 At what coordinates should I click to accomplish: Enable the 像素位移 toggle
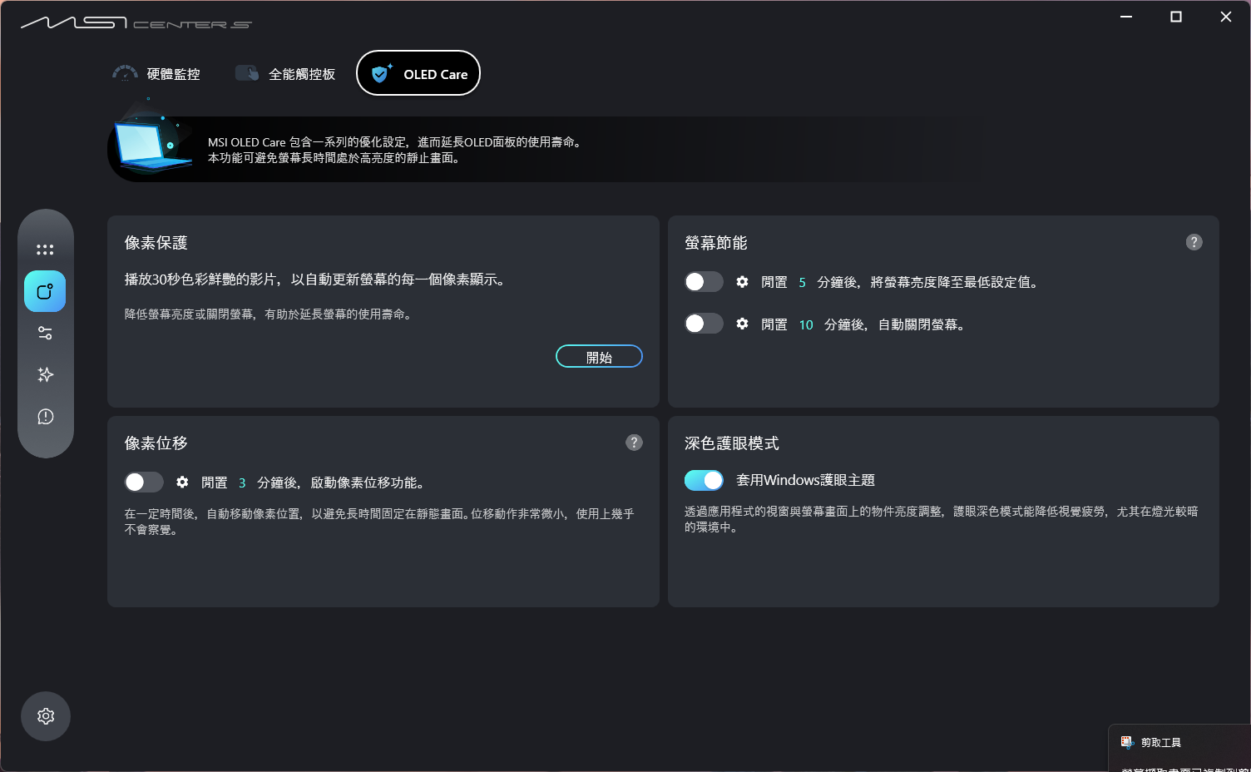(143, 482)
